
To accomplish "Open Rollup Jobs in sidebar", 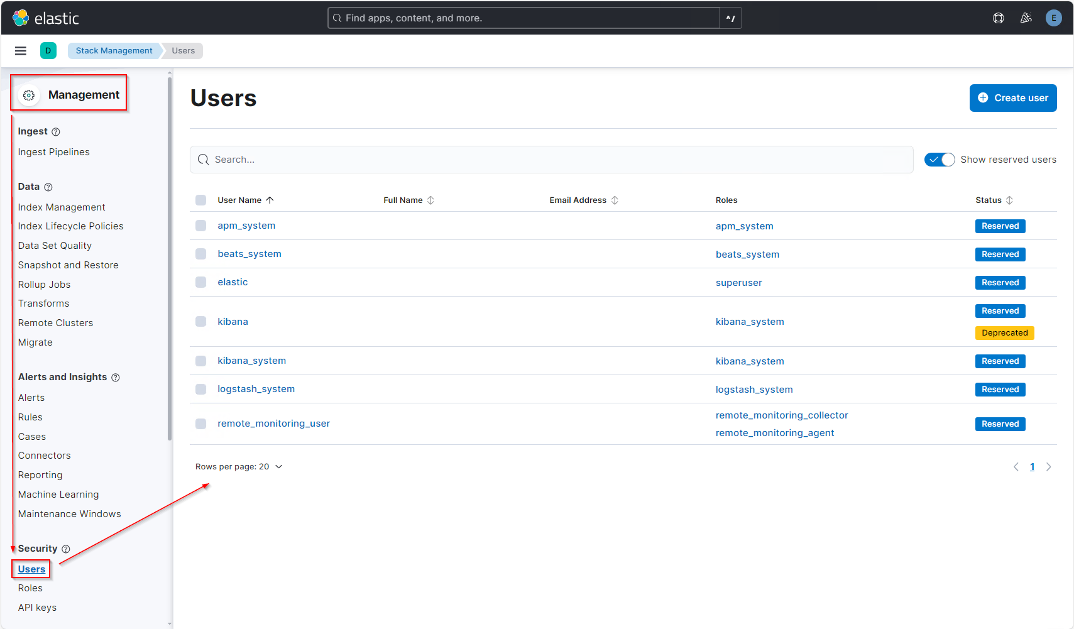I will [x=45, y=285].
